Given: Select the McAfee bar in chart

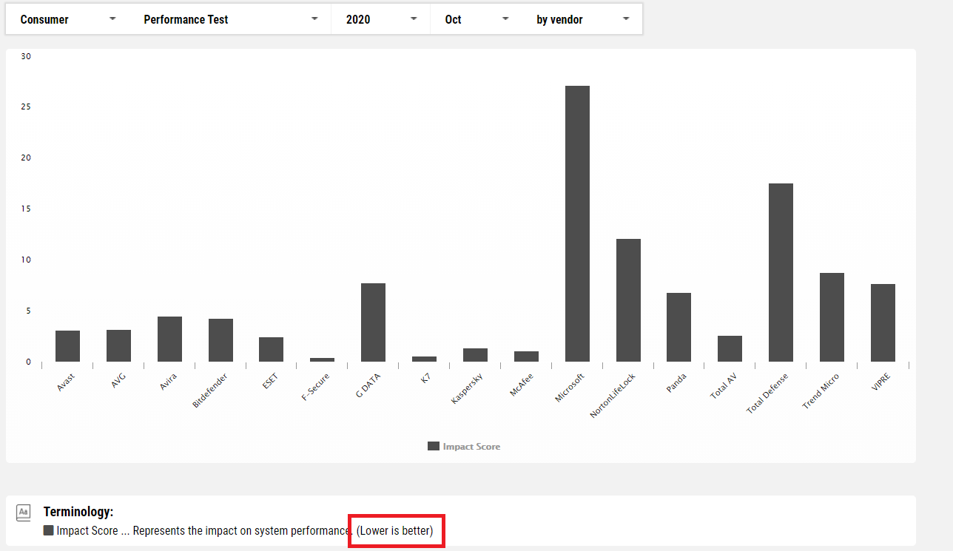Looking at the screenshot, I should tap(526, 356).
